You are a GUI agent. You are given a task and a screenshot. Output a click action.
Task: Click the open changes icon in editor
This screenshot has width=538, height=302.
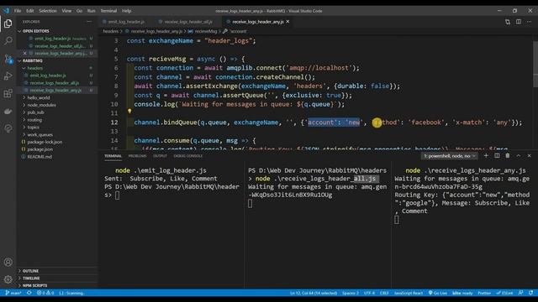(508, 22)
